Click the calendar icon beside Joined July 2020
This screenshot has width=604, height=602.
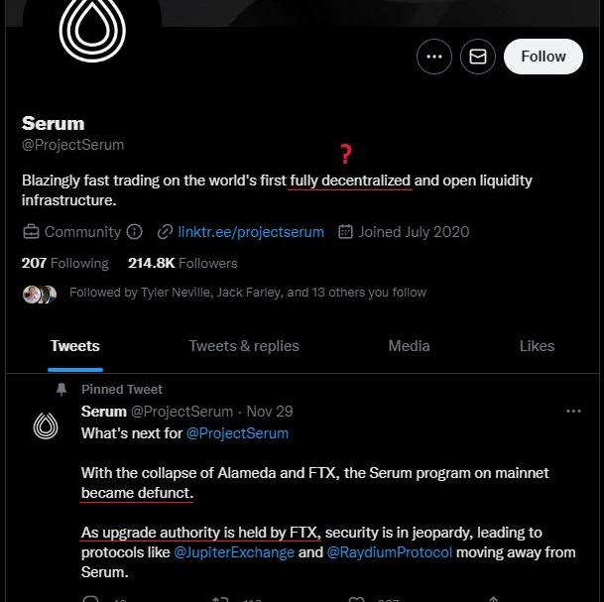point(345,232)
